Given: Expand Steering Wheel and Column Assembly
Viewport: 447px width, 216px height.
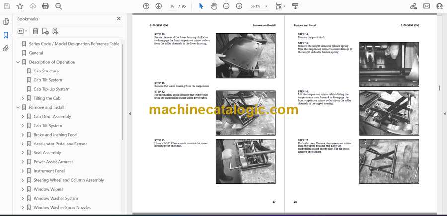Looking at the screenshot, I should [23, 180].
